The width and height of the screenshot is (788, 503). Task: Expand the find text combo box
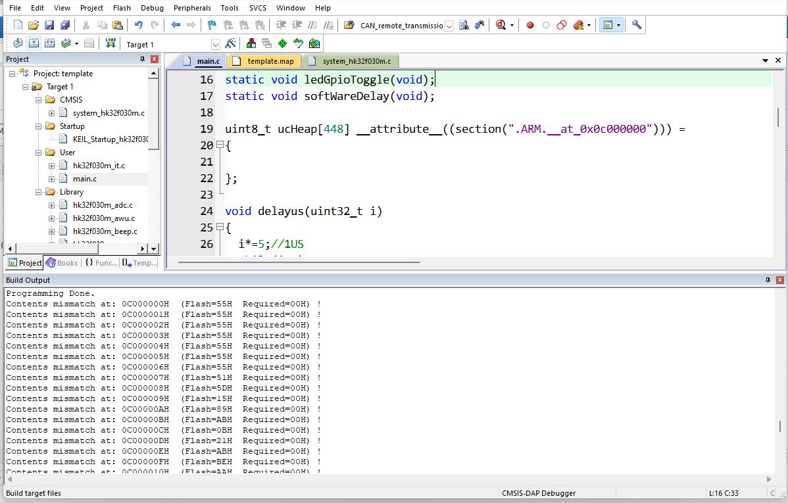449,26
